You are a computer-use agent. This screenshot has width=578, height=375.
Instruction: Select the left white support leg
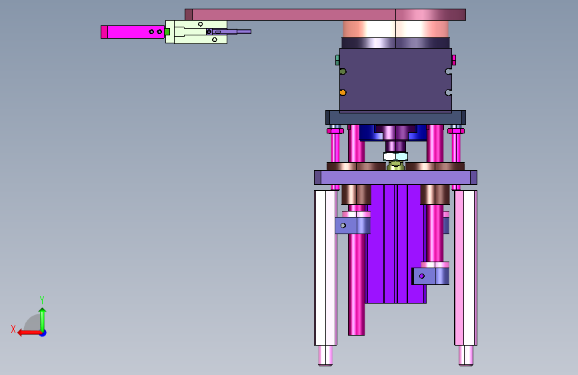pyautogui.click(x=325, y=268)
